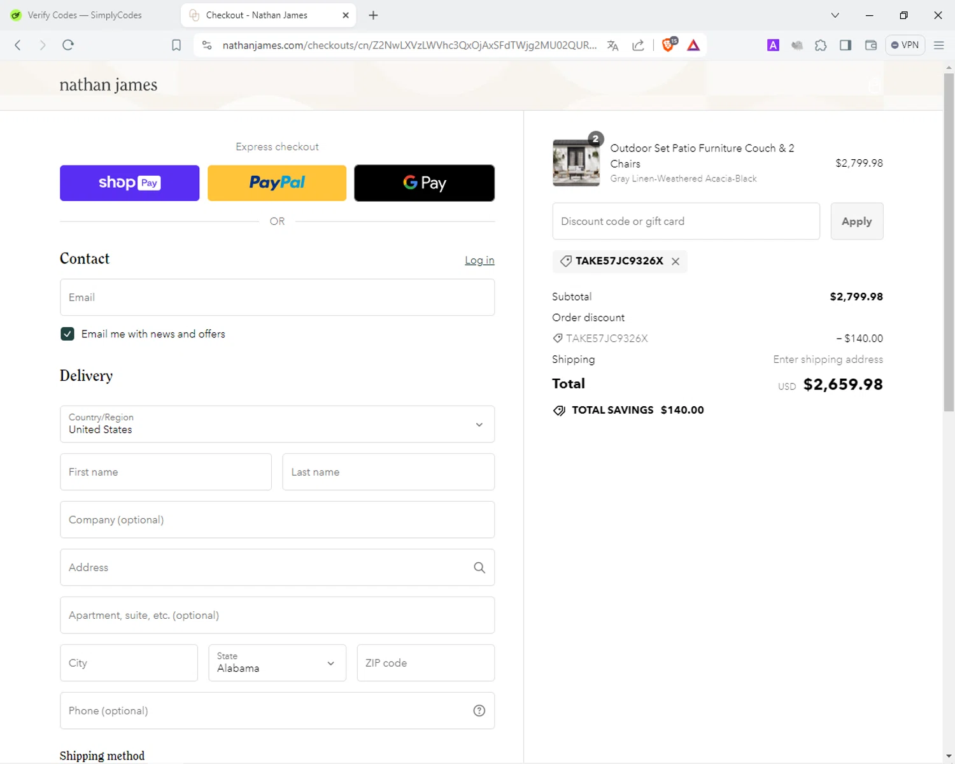Remove discount code TAKE57JC9326X

point(676,261)
